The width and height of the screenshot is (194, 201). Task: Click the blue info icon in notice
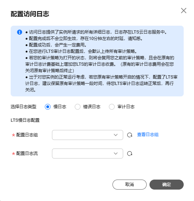(x=20, y=32)
